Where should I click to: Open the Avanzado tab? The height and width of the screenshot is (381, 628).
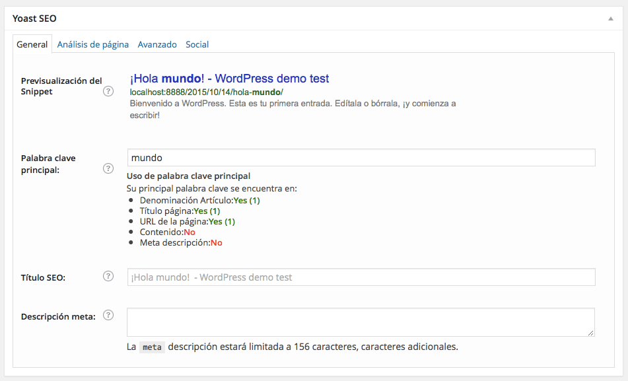[x=157, y=44]
